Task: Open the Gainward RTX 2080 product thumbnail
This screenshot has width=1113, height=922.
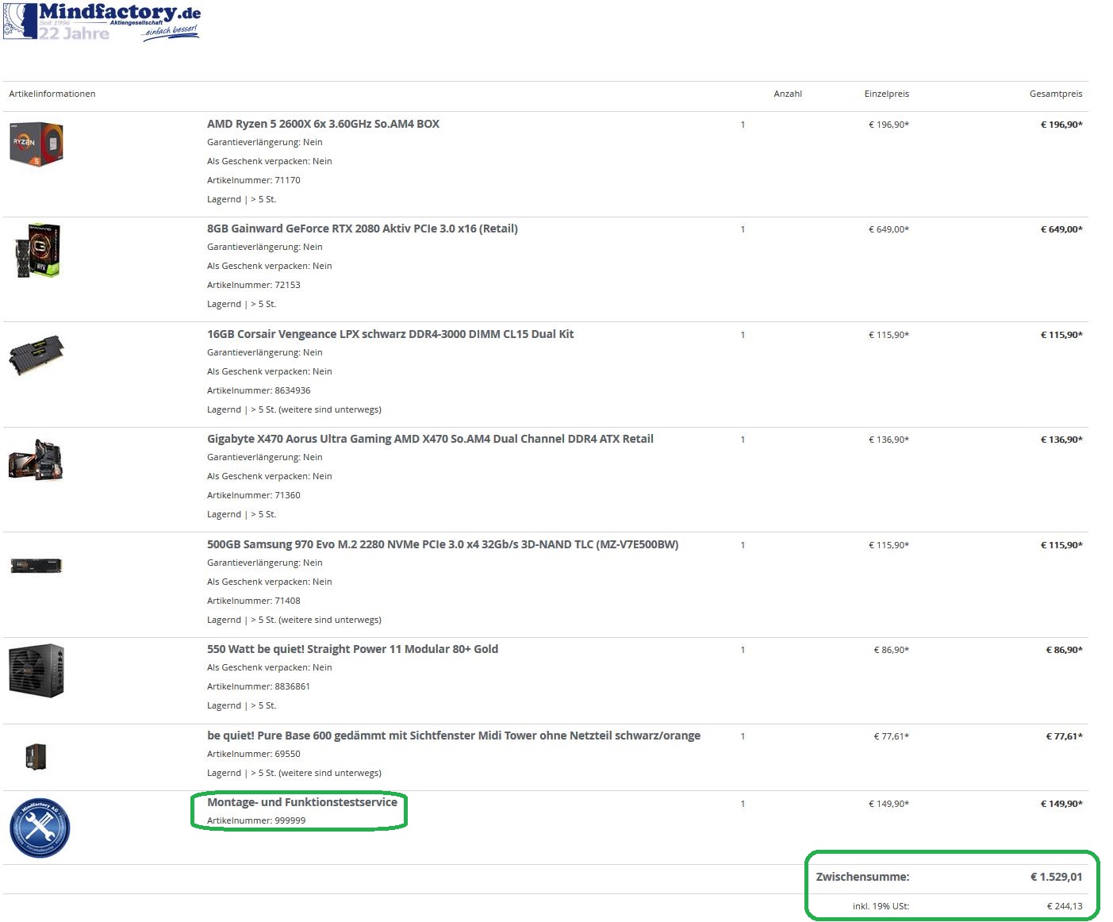Action: 36,250
